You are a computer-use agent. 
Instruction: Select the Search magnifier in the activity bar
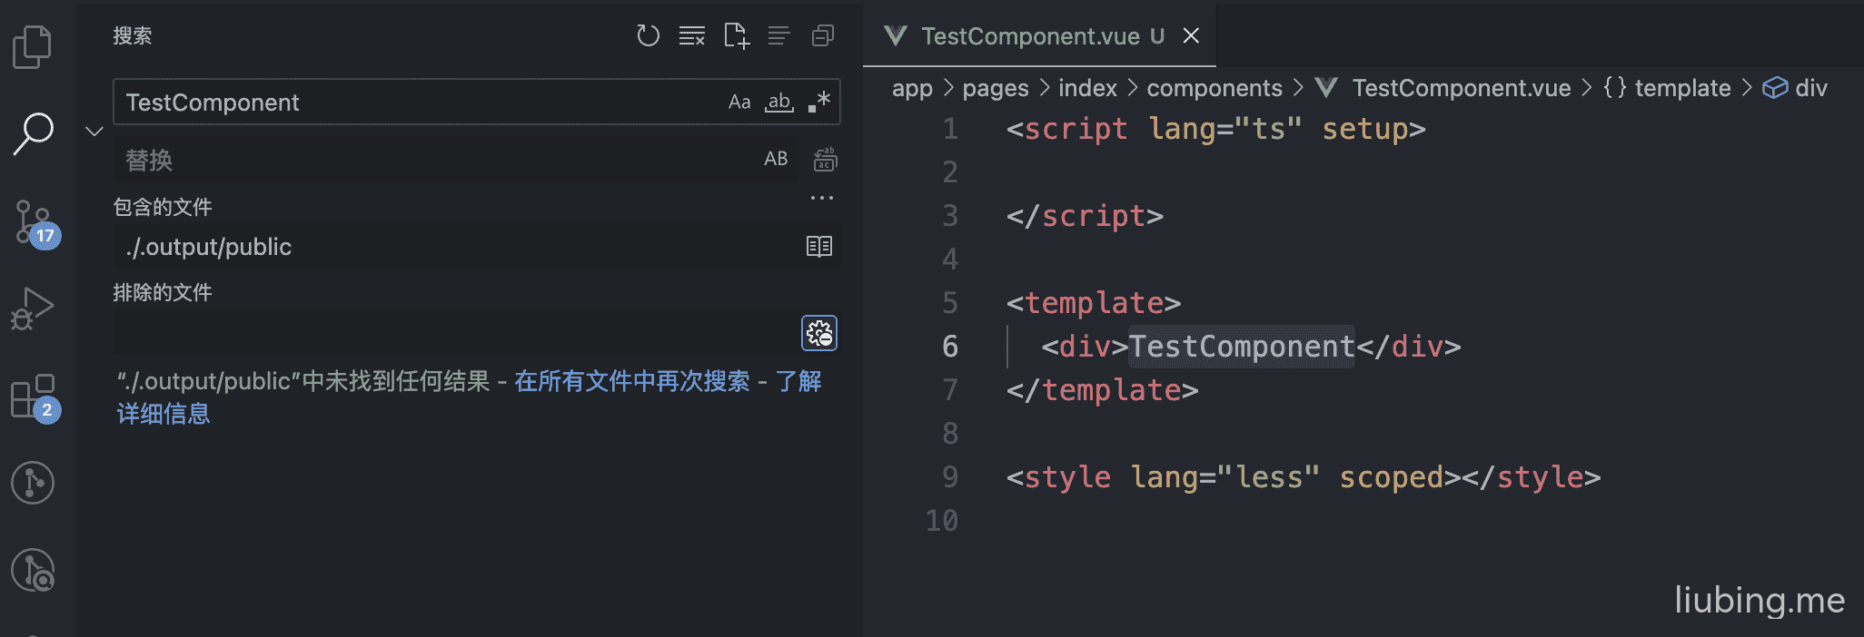(34, 133)
